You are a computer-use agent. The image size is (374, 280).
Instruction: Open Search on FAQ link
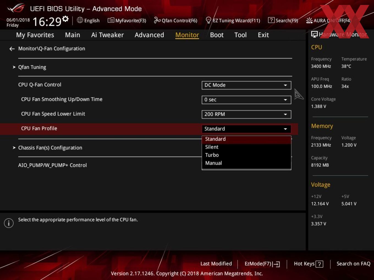[x=353, y=264]
